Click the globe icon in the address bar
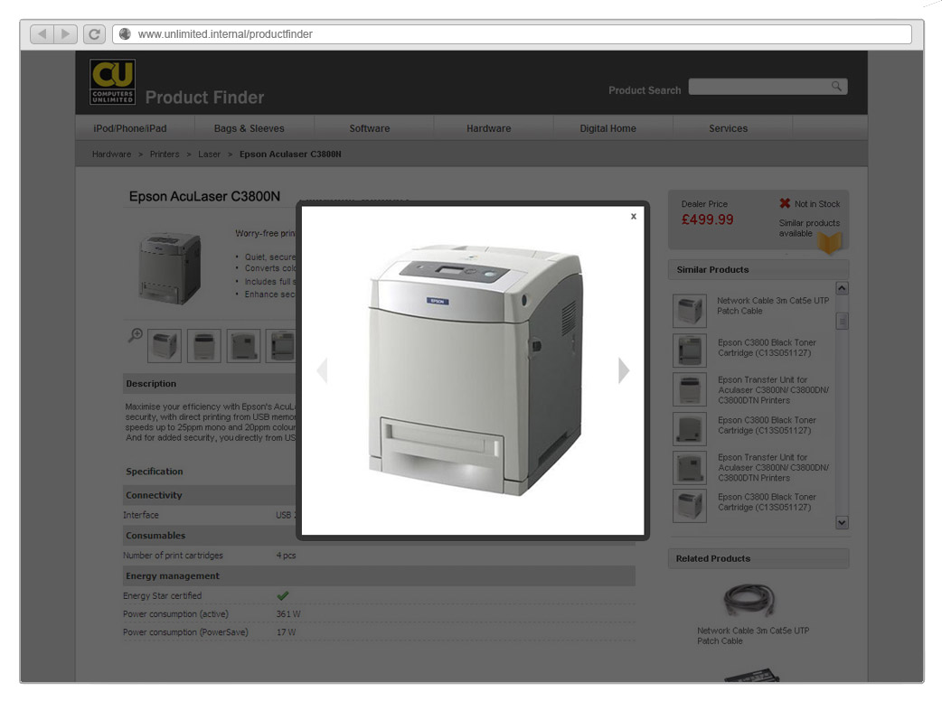Image resolution: width=942 pixels, height=701 pixels. (125, 34)
